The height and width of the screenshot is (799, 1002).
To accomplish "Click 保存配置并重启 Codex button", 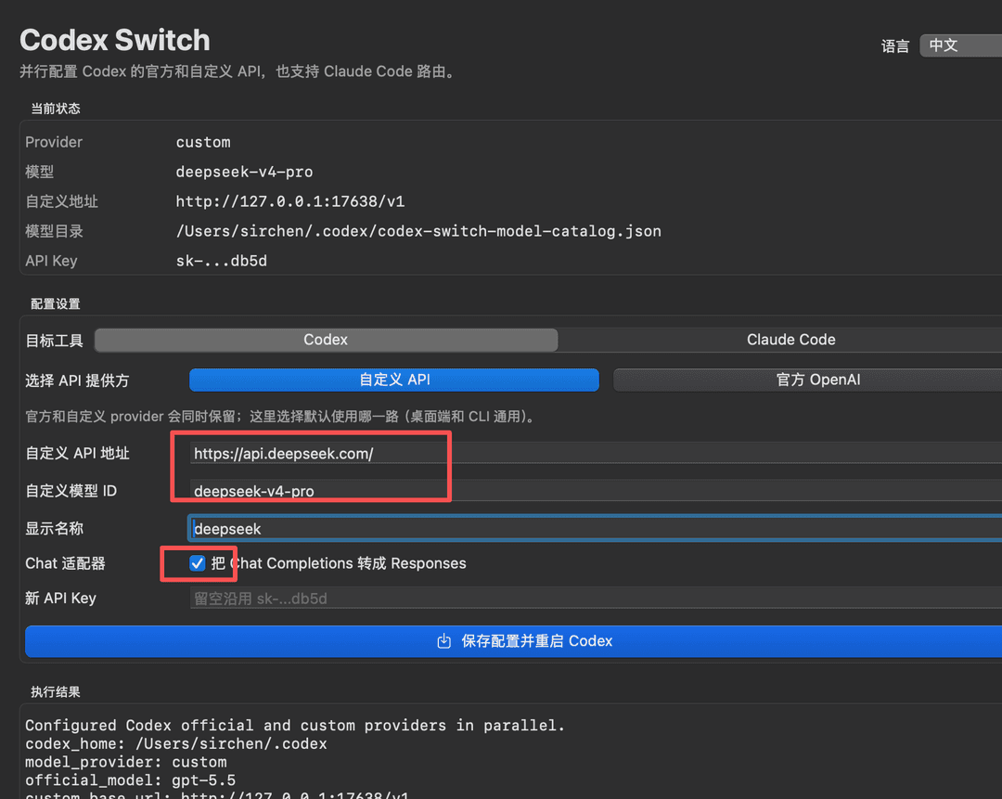I will (x=514, y=641).
